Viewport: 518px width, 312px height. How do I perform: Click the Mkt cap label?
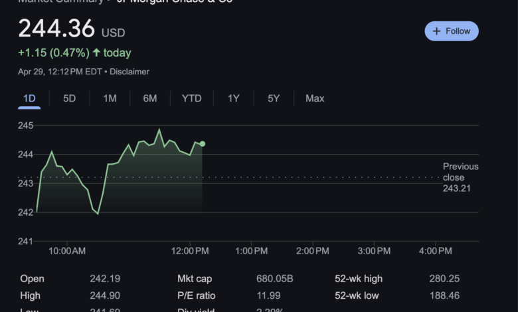click(x=195, y=279)
